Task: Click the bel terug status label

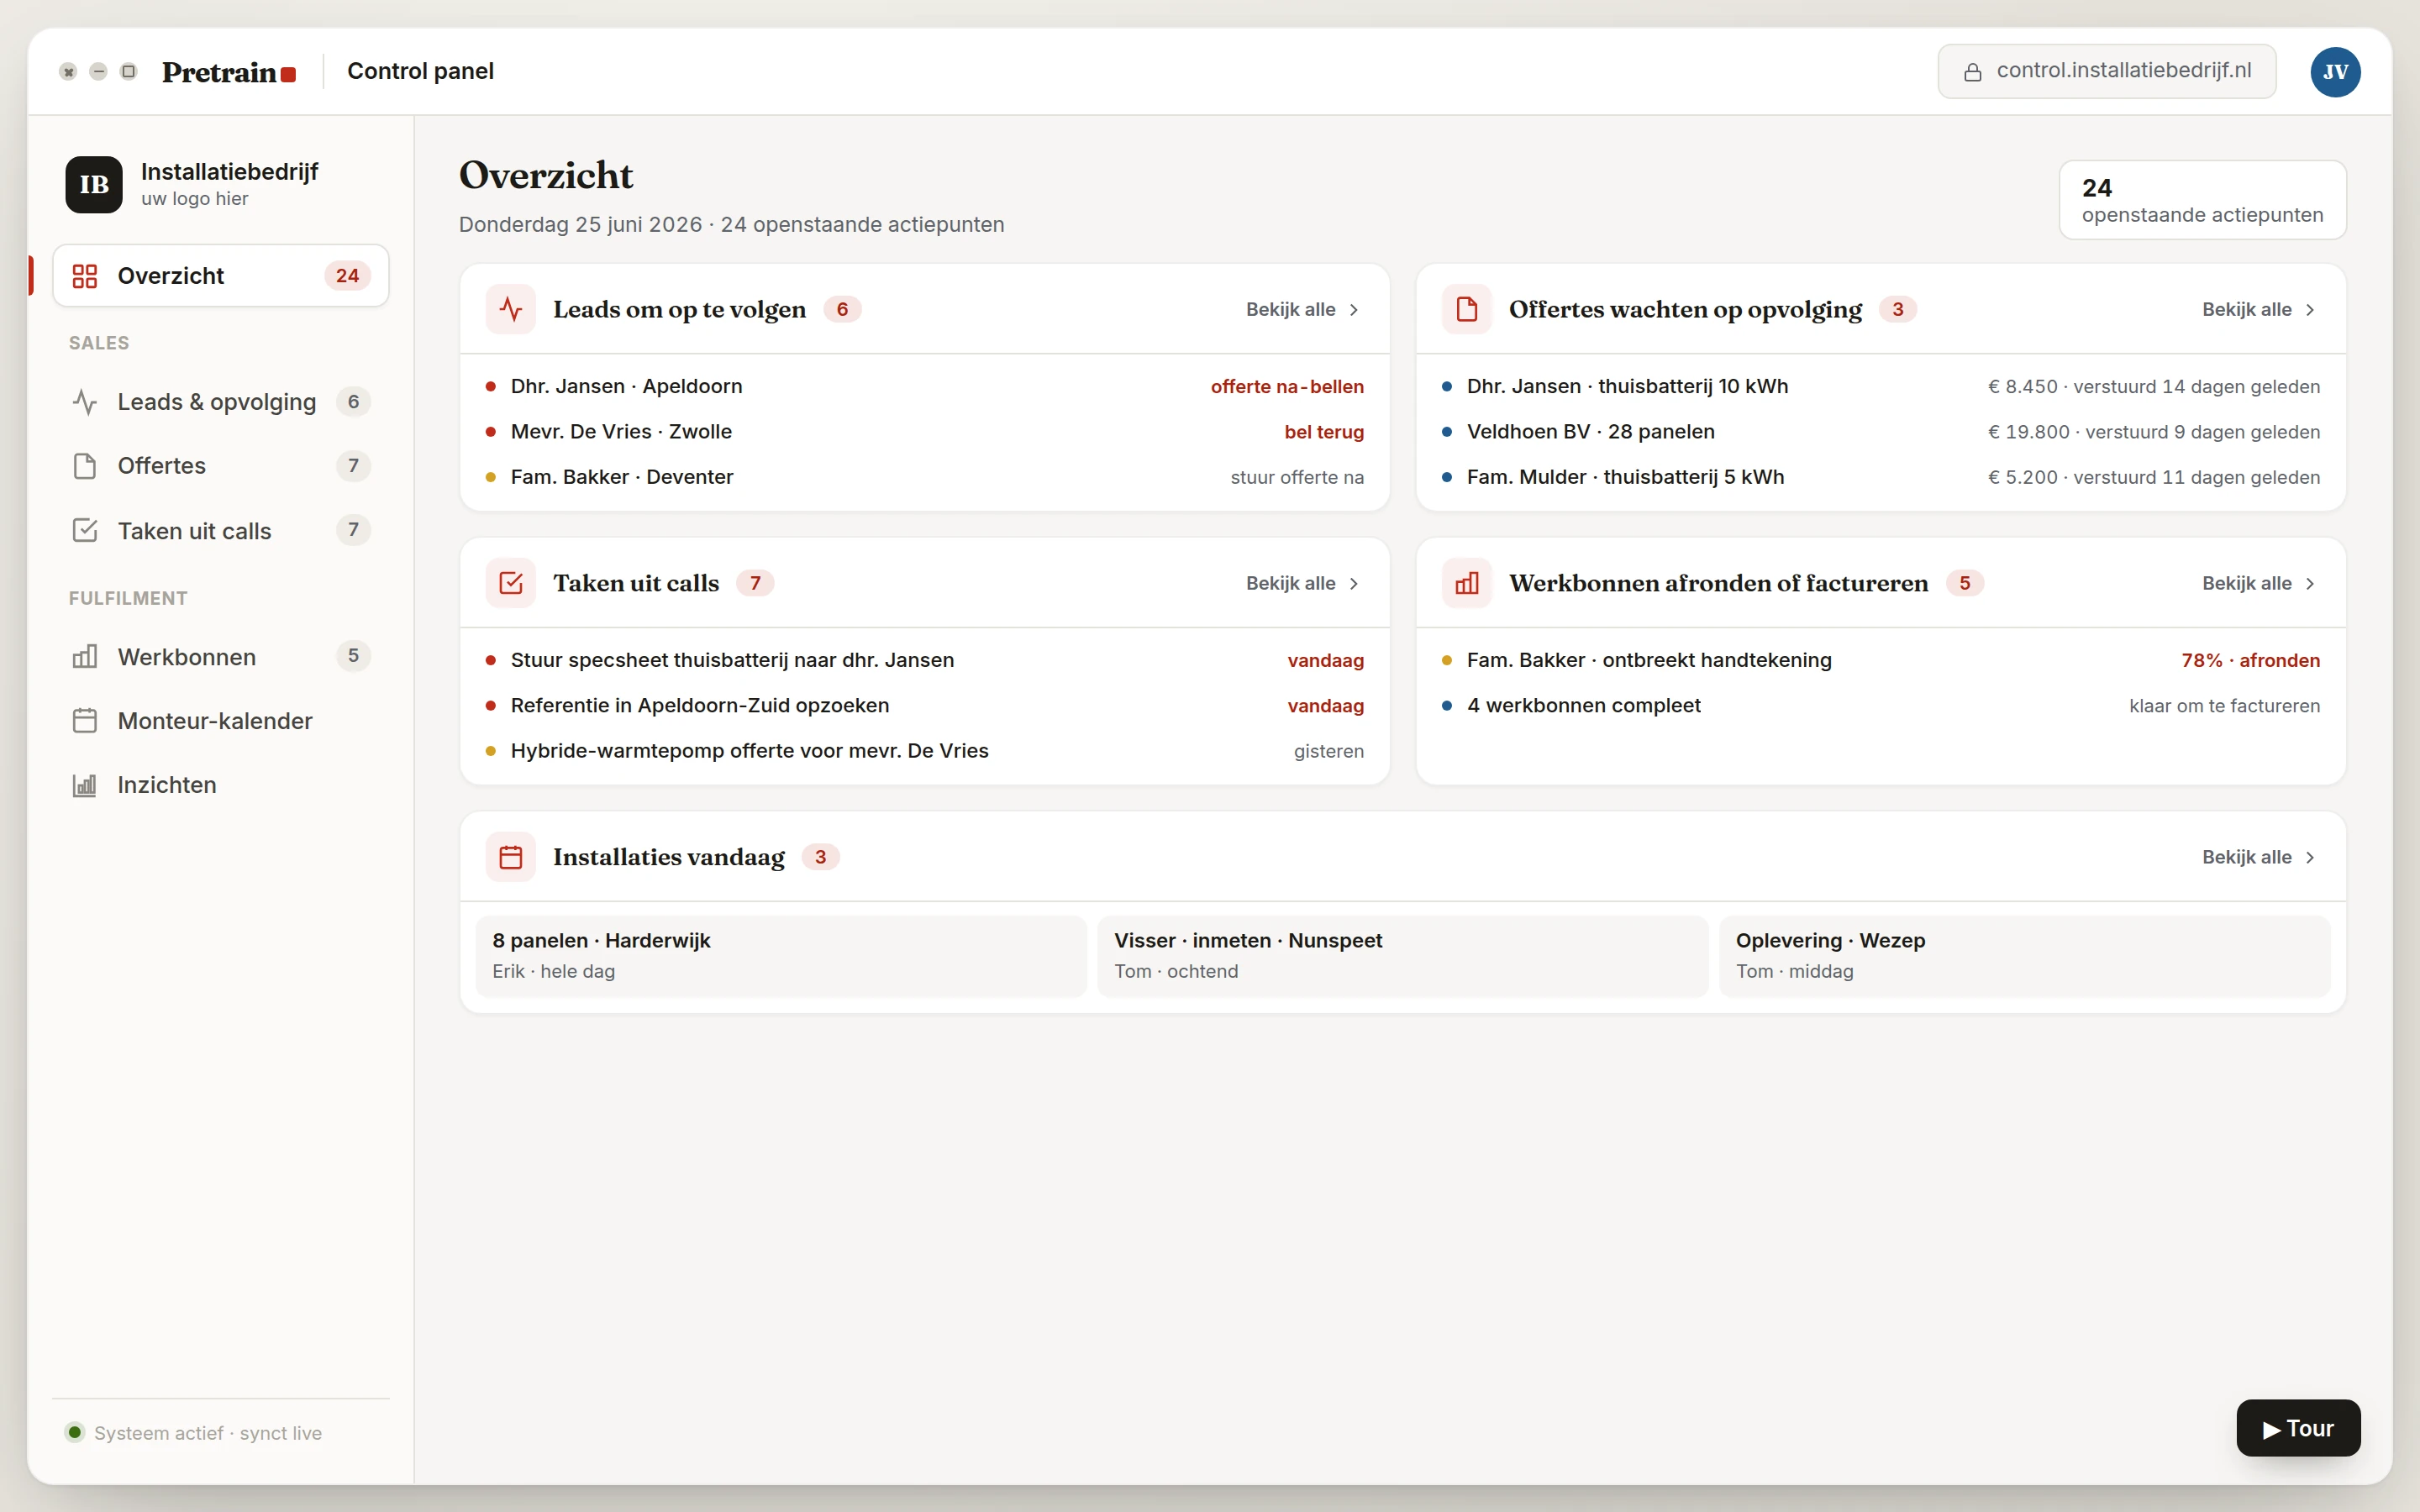Action: [1324, 432]
